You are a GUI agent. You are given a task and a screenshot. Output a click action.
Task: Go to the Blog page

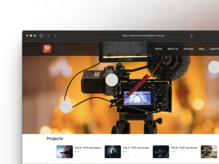[201, 49]
